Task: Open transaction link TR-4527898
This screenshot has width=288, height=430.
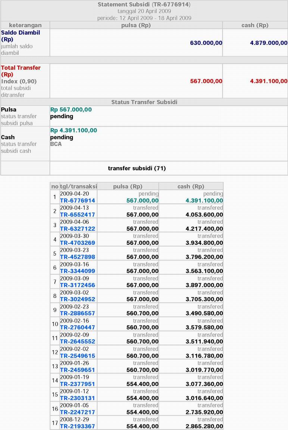Action: click(x=78, y=257)
